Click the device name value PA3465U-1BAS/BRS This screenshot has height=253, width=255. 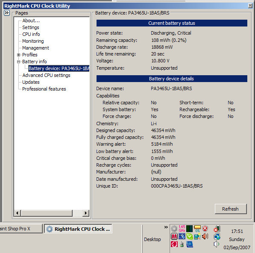pos(171,88)
